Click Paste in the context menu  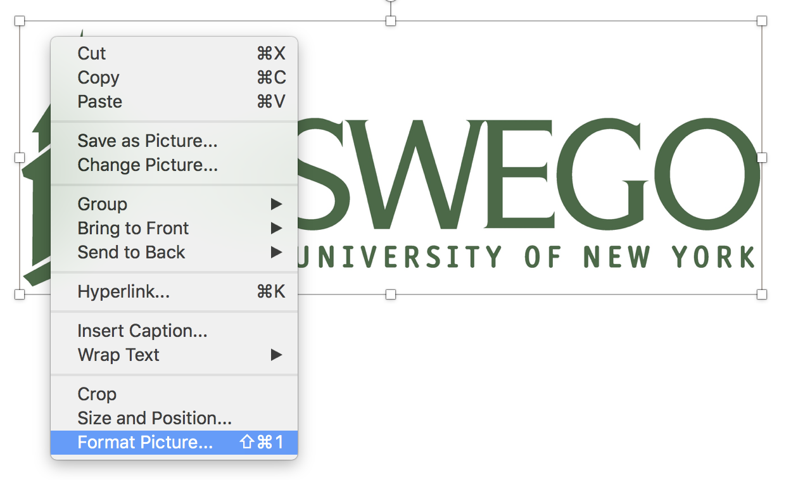[174, 101]
